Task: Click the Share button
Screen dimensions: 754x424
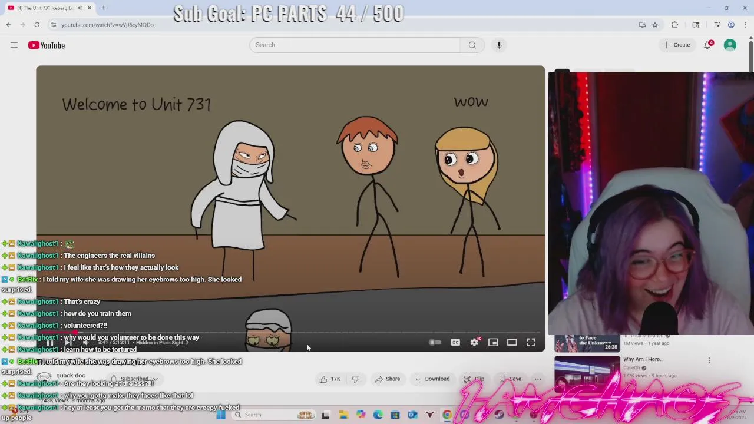Action: pyautogui.click(x=388, y=379)
